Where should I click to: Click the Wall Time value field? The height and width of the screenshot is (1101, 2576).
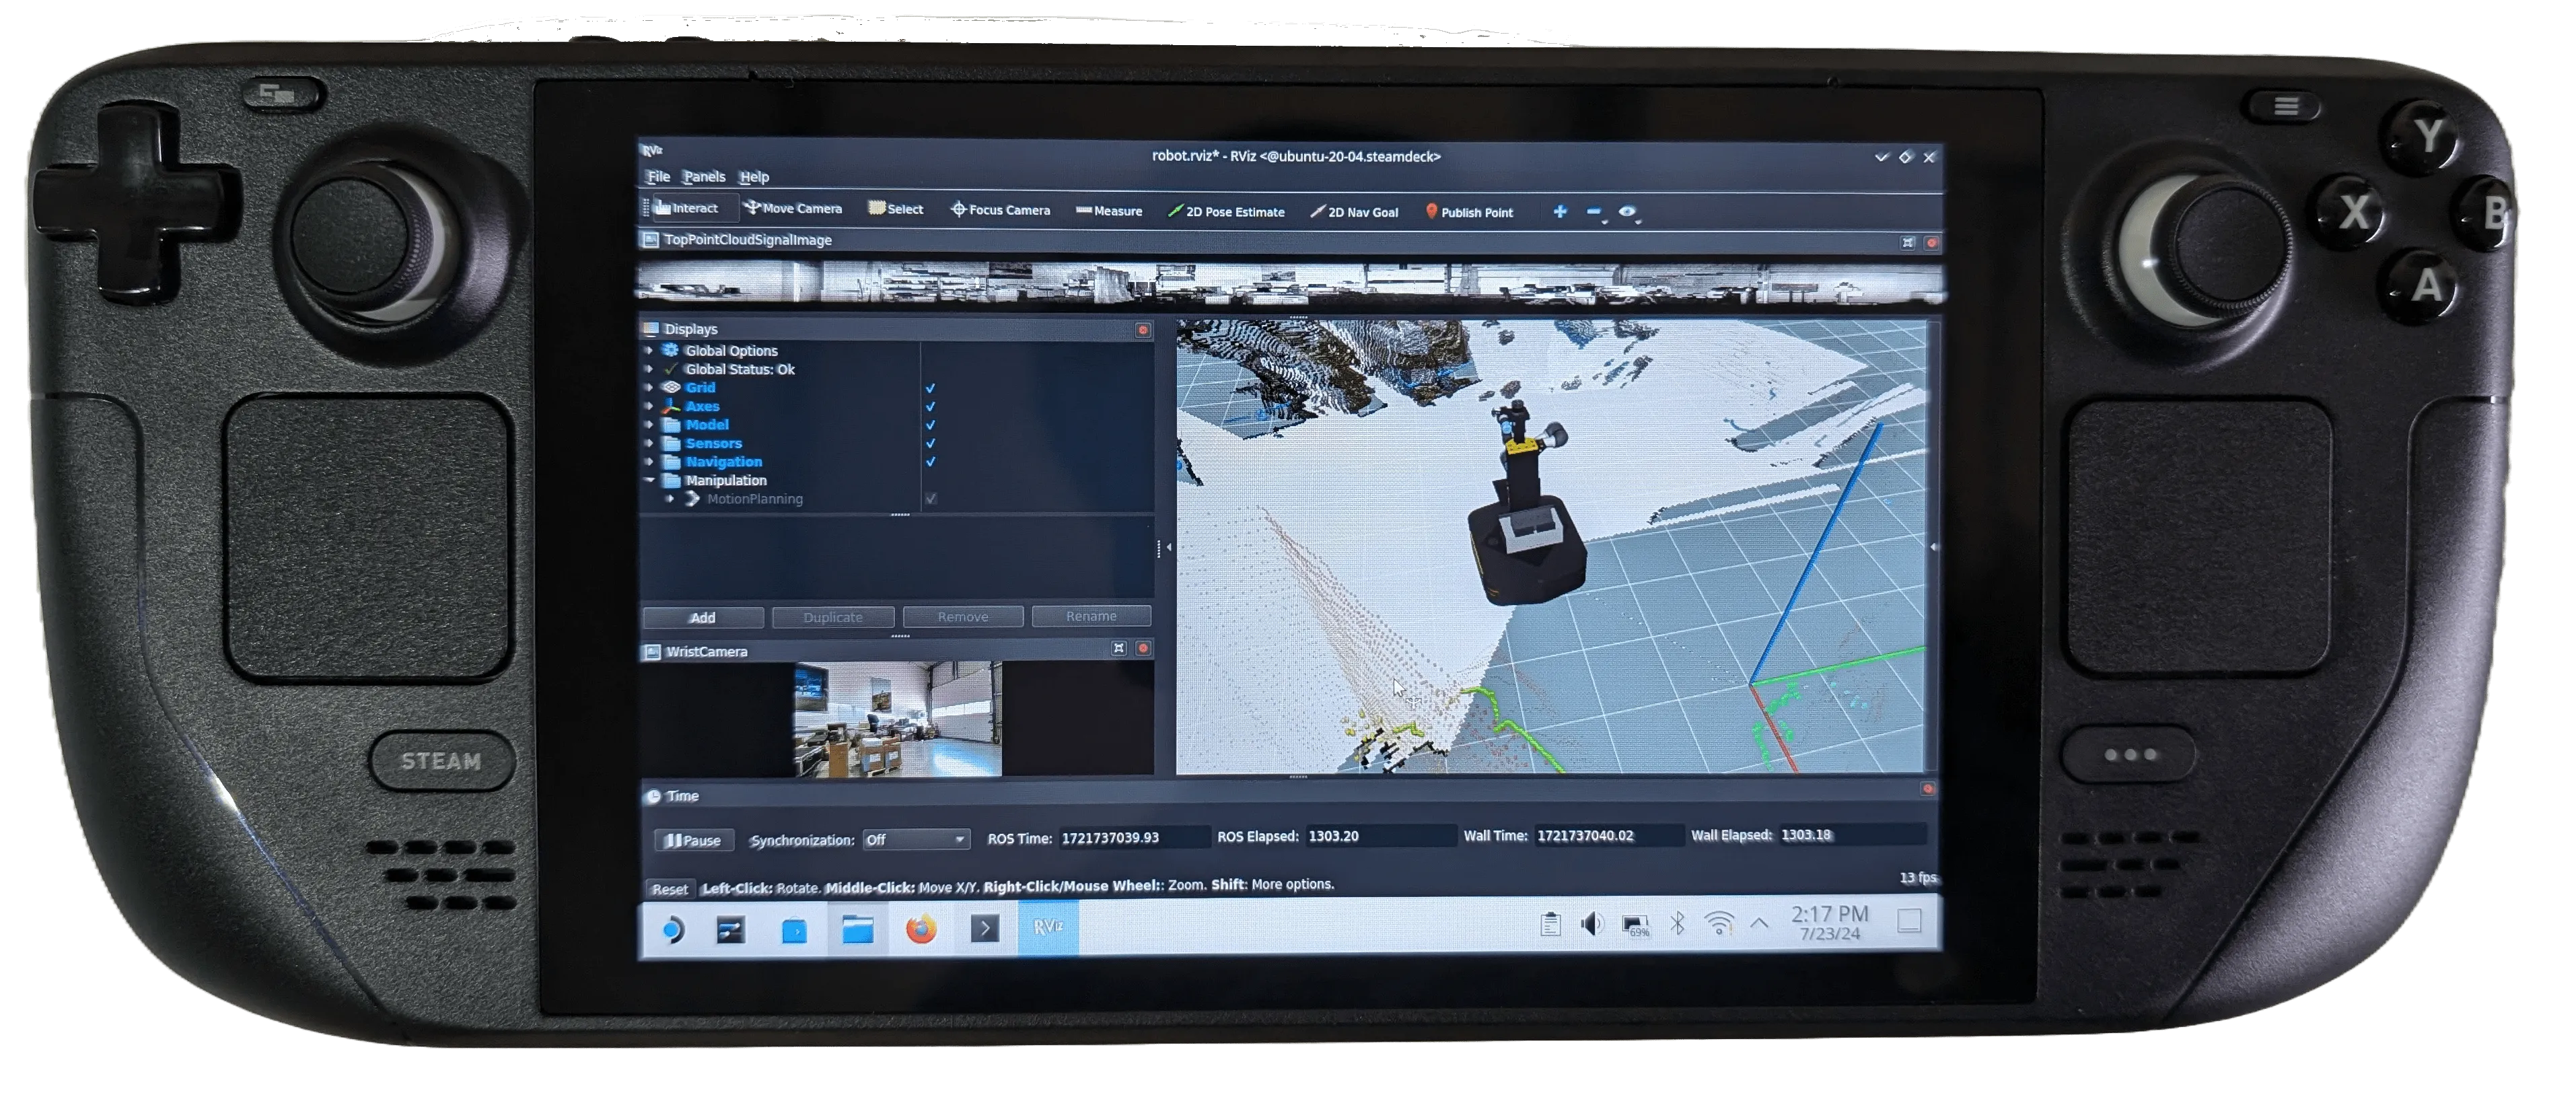(1609, 835)
